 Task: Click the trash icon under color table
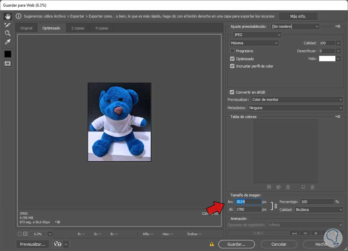[x=312, y=187]
